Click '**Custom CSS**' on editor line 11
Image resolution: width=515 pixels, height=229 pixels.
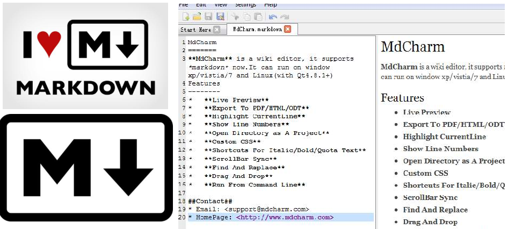(x=232, y=141)
